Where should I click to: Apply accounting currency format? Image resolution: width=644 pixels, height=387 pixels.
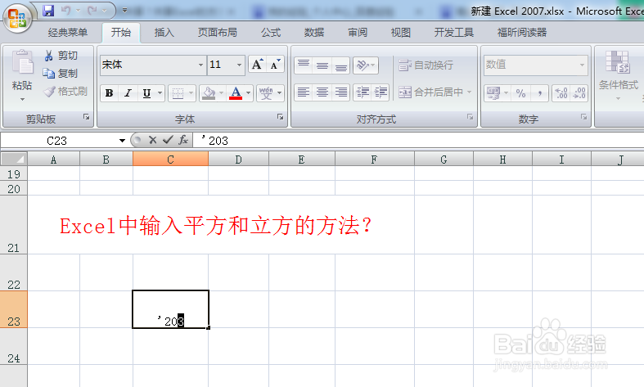pos(493,93)
